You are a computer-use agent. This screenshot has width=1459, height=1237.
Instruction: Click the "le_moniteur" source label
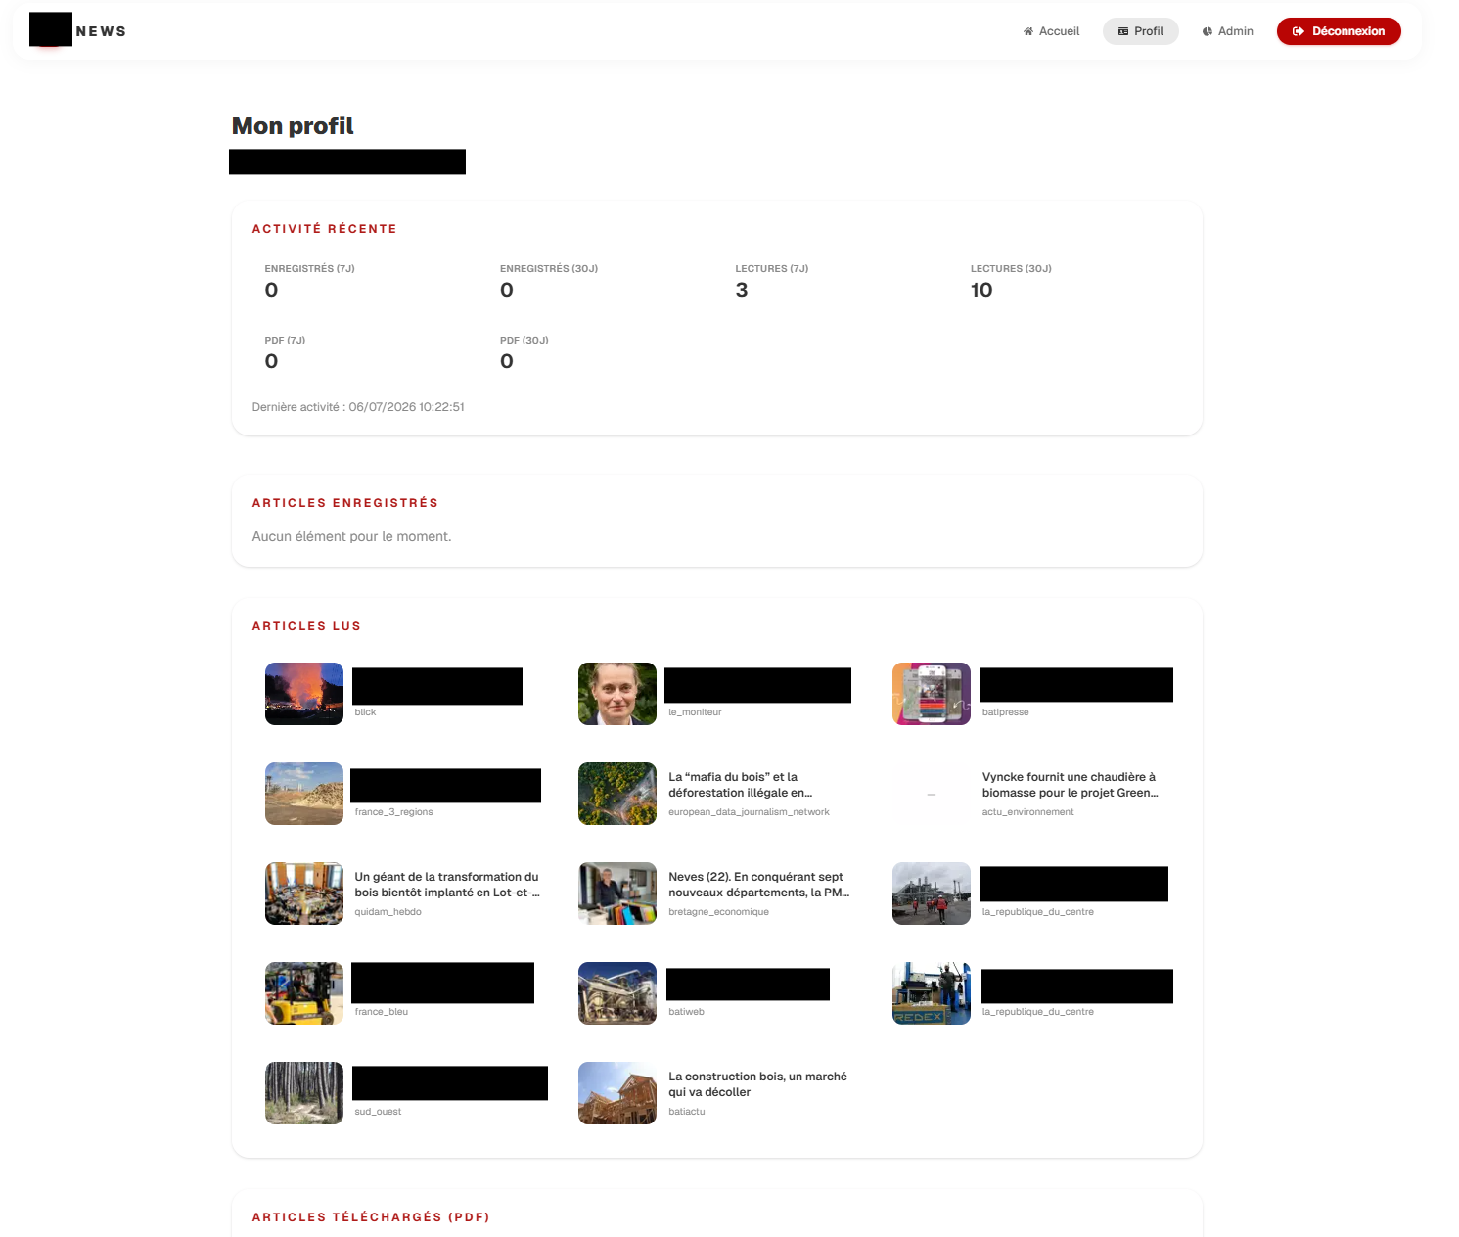tap(695, 712)
